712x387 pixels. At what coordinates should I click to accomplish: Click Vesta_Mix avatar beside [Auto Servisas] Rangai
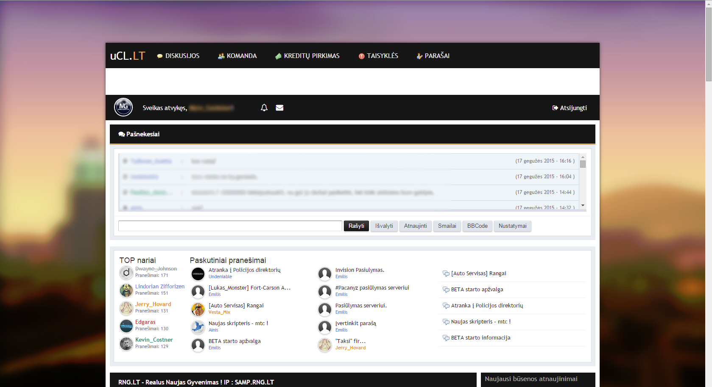tap(198, 310)
